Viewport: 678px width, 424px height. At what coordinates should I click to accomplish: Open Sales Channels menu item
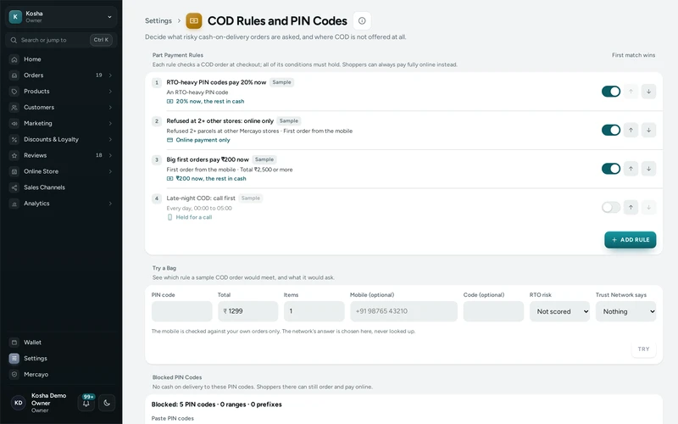point(61,187)
